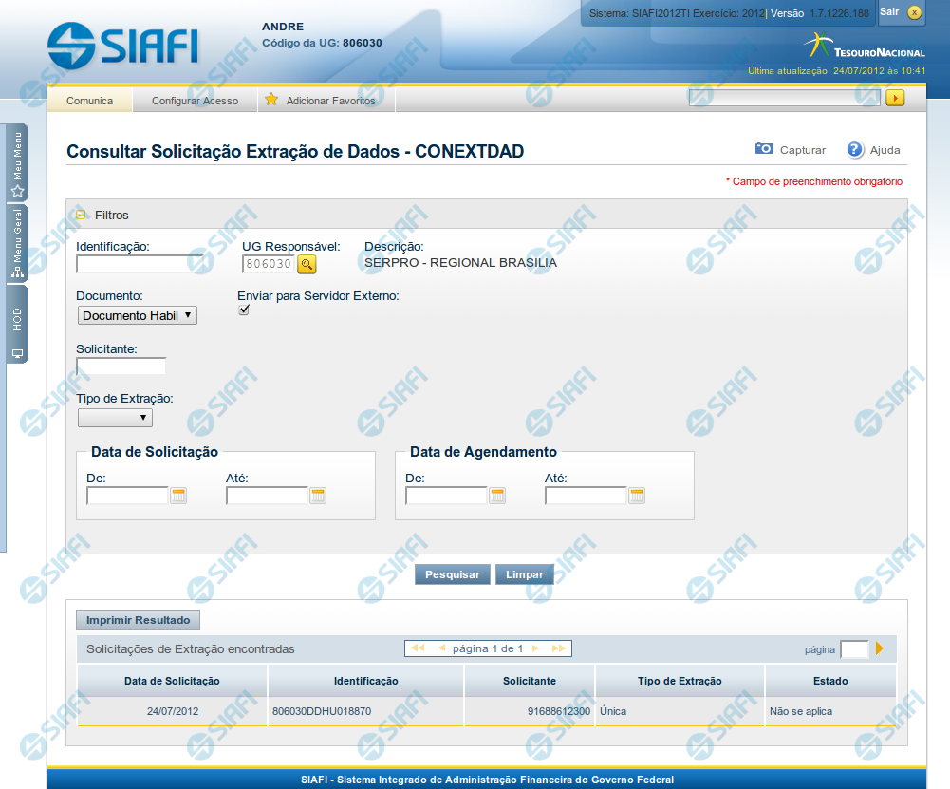Open the Ajuda help icon
This screenshot has width=950, height=789.
click(x=855, y=149)
